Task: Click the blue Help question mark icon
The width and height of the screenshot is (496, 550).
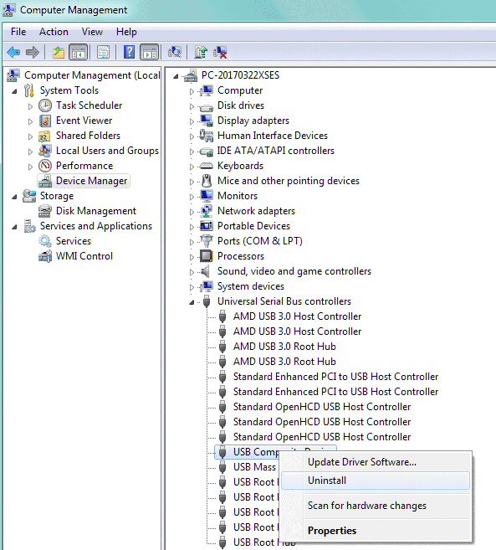Action: pos(129,52)
